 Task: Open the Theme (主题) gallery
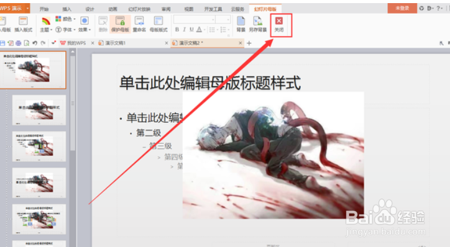(46, 24)
